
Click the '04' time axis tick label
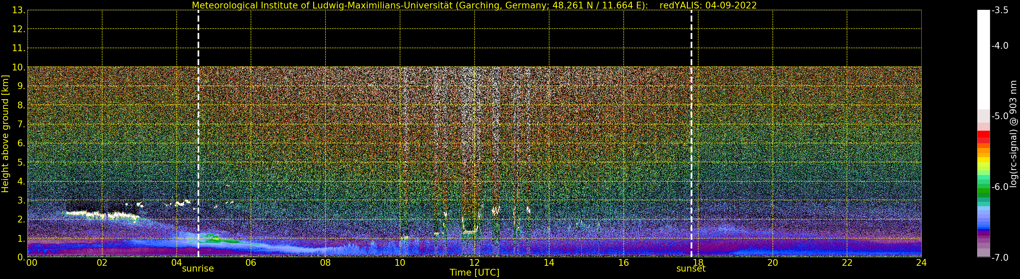tap(177, 263)
